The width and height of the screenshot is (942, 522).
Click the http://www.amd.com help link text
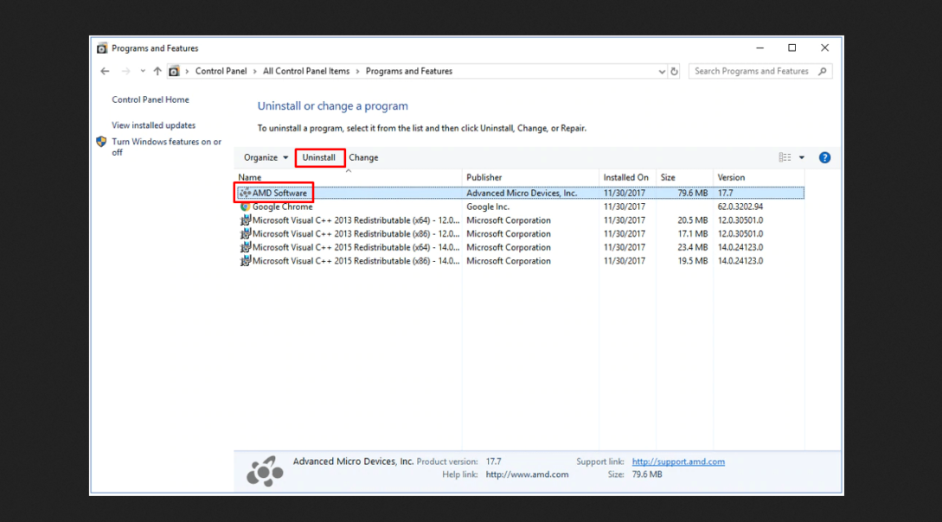(x=527, y=474)
